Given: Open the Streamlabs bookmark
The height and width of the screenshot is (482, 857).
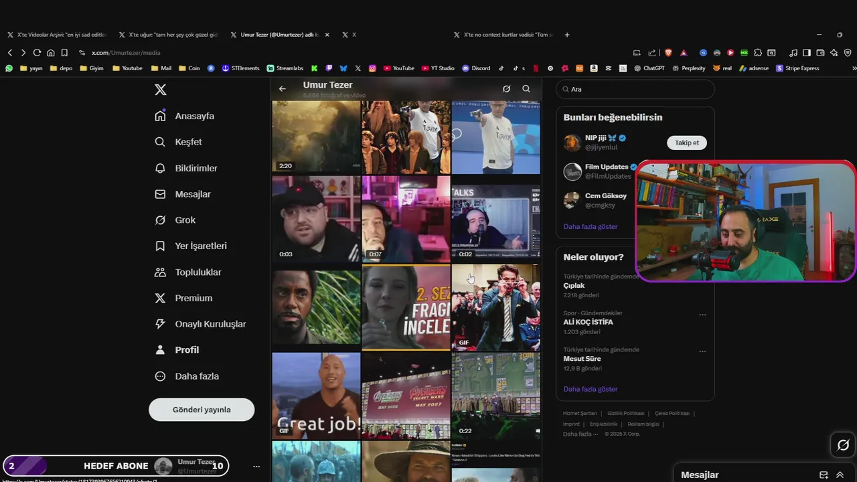Looking at the screenshot, I should click(x=285, y=68).
